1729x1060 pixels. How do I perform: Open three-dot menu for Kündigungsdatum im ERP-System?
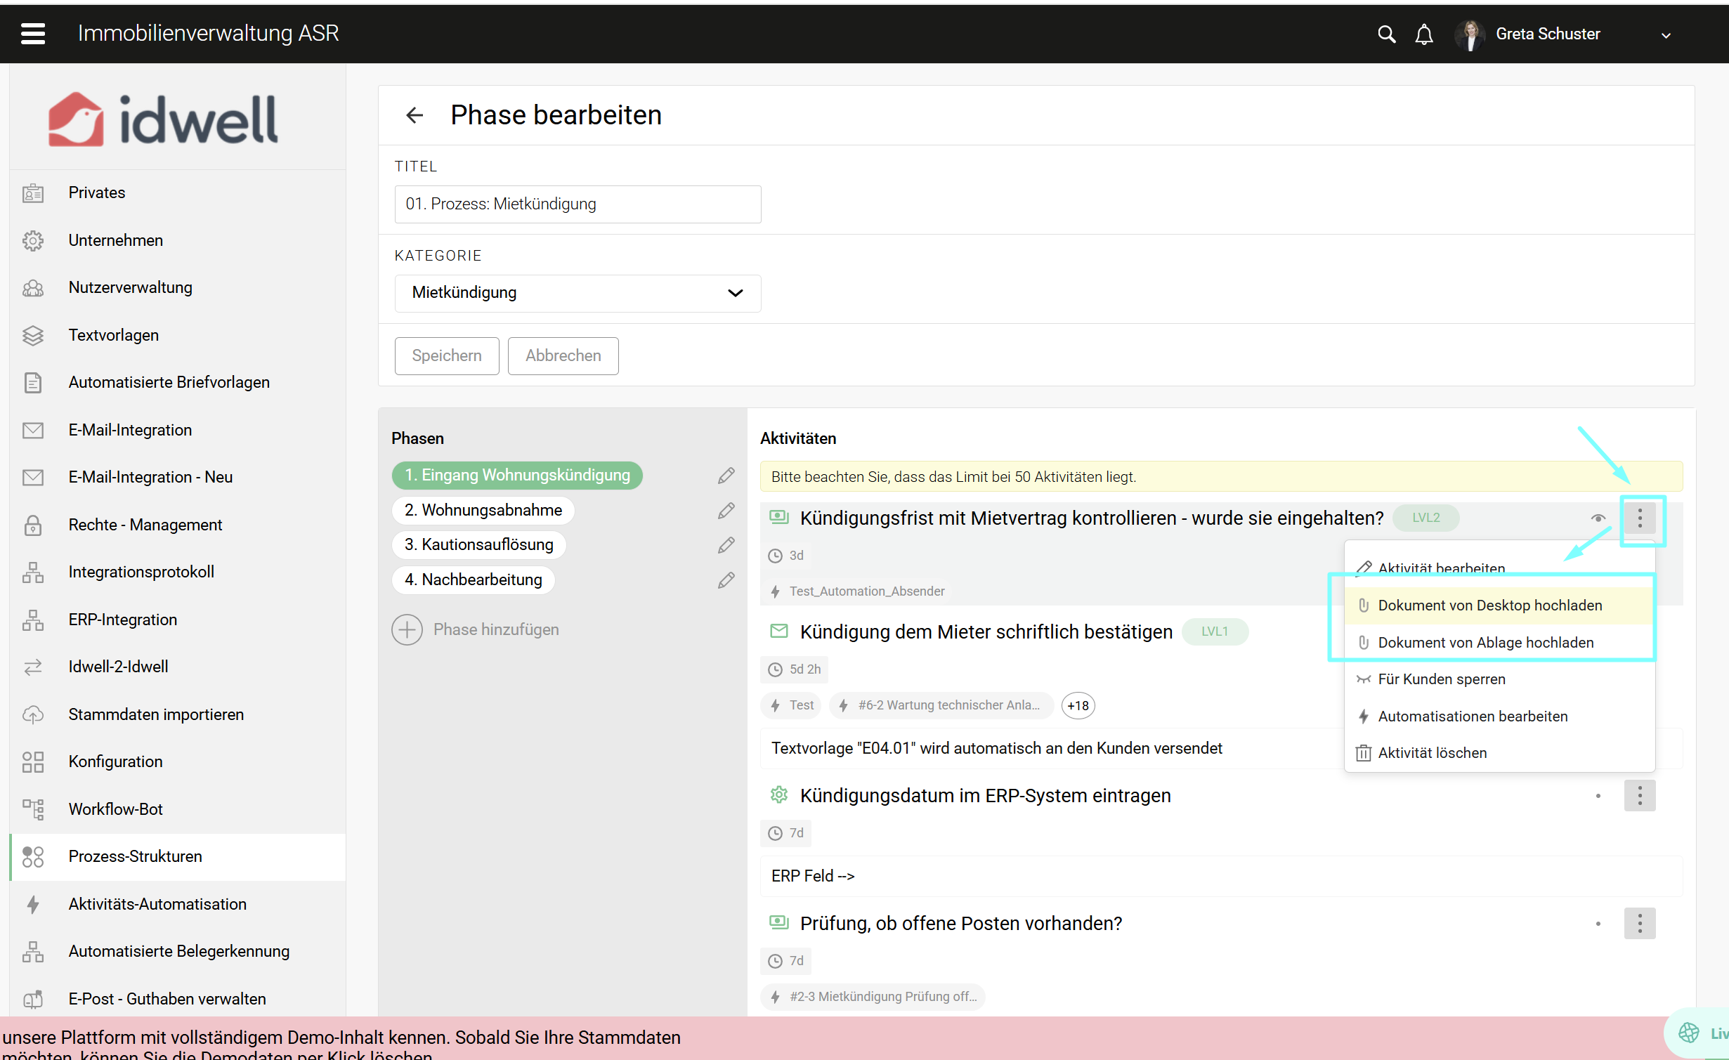pyautogui.click(x=1639, y=796)
